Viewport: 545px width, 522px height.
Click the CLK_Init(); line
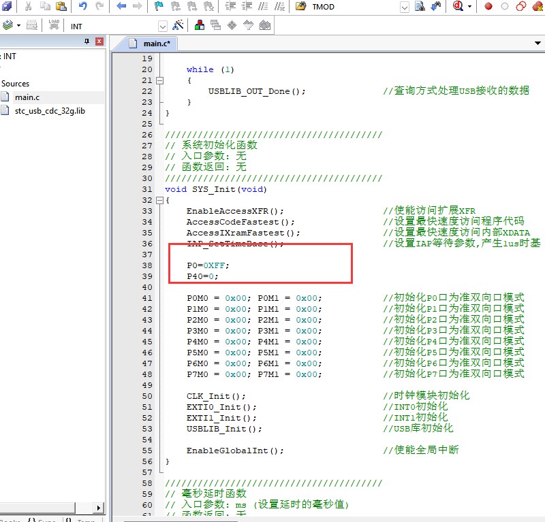click(216, 396)
